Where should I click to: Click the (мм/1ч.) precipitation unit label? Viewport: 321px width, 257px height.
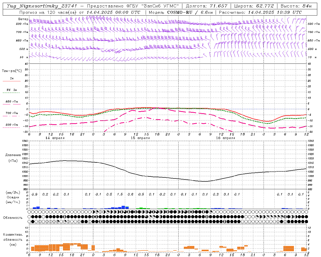[13, 202]
